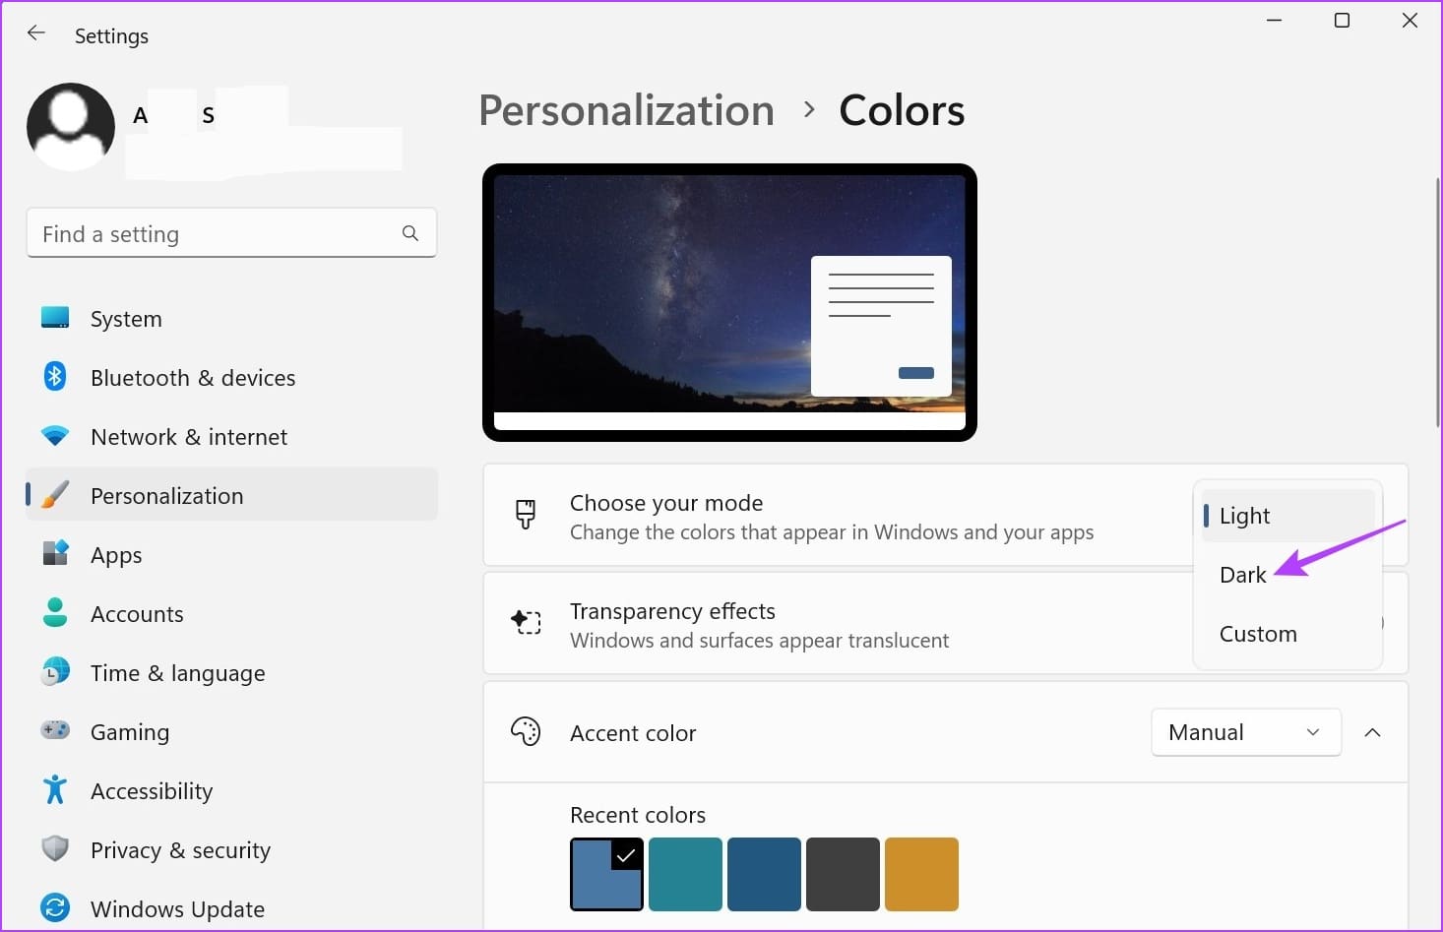This screenshot has height=932, width=1443.
Task: Select Dark mode option
Action: coord(1243,575)
